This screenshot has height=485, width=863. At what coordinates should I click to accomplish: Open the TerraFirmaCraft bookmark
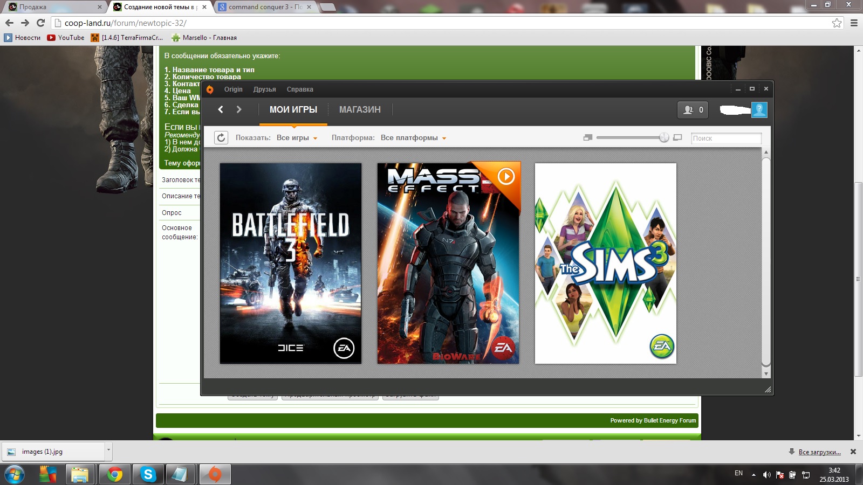coord(127,38)
